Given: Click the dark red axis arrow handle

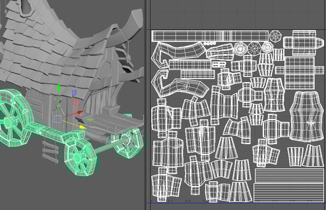Looking at the screenshot, I should [79, 112].
